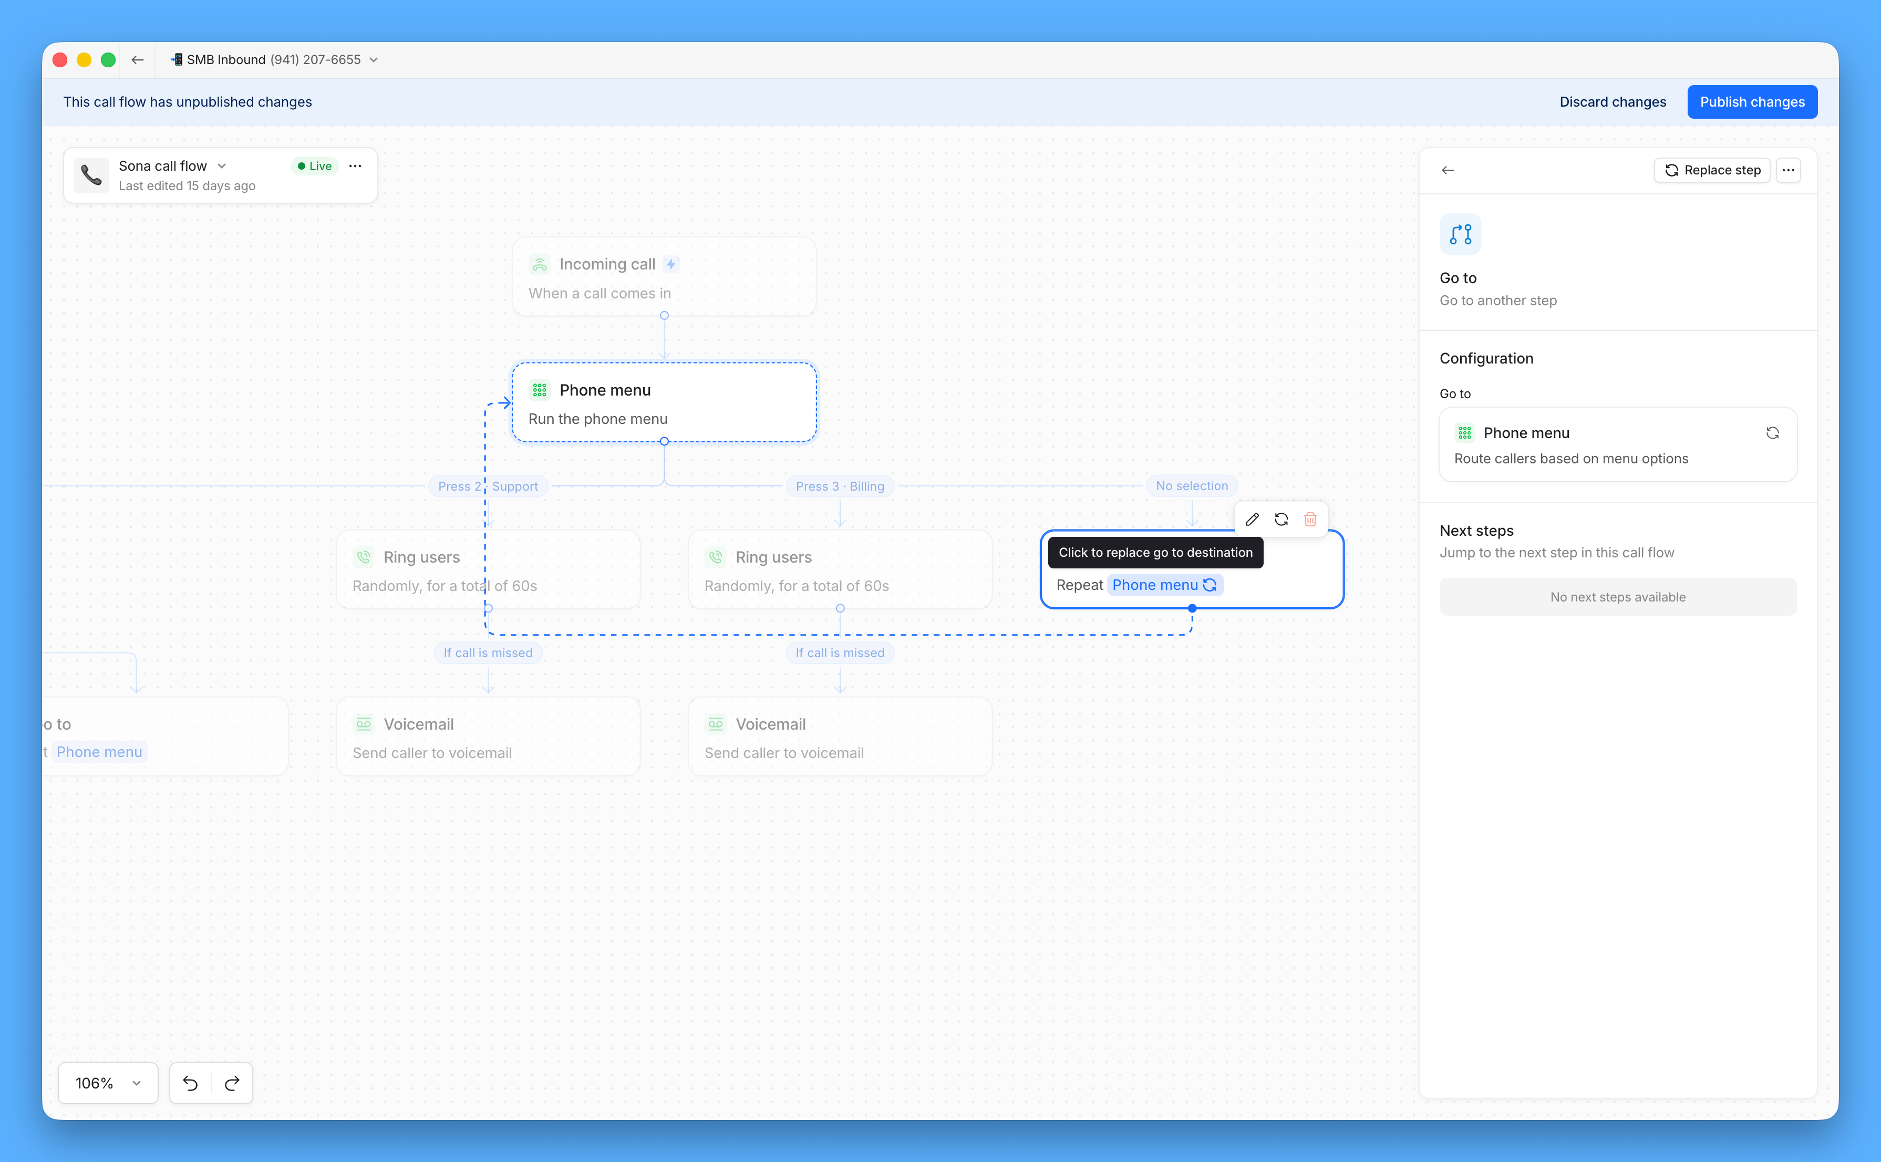The height and width of the screenshot is (1162, 1881).
Task: Delete the Go to step with trash icon
Action: (1310, 520)
